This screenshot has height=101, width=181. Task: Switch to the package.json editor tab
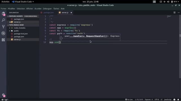[48, 13]
